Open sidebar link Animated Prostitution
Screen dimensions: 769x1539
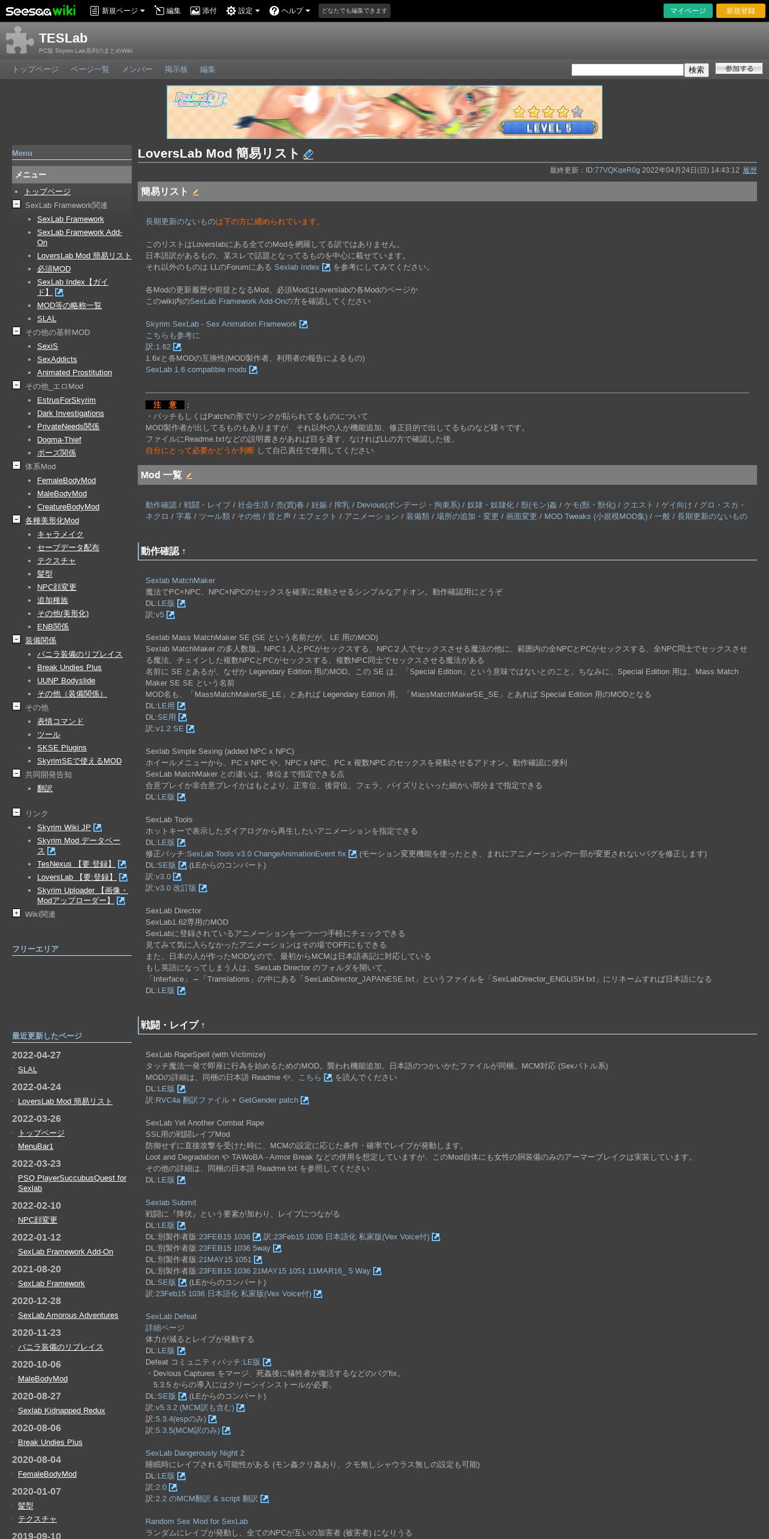(74, 373)
